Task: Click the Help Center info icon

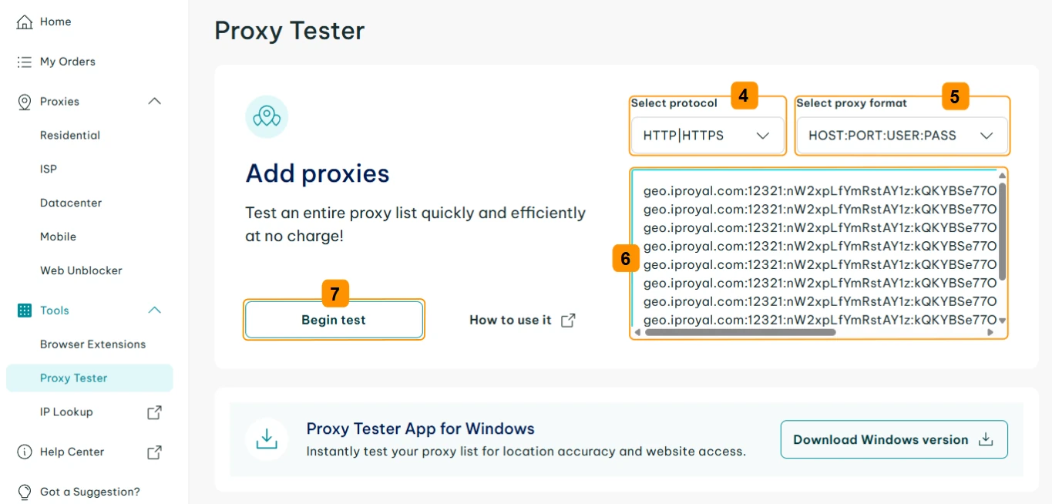Action: pyautogui.click(x=25, y=452)
